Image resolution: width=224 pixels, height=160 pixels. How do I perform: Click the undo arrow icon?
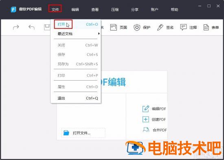[32, 27]
